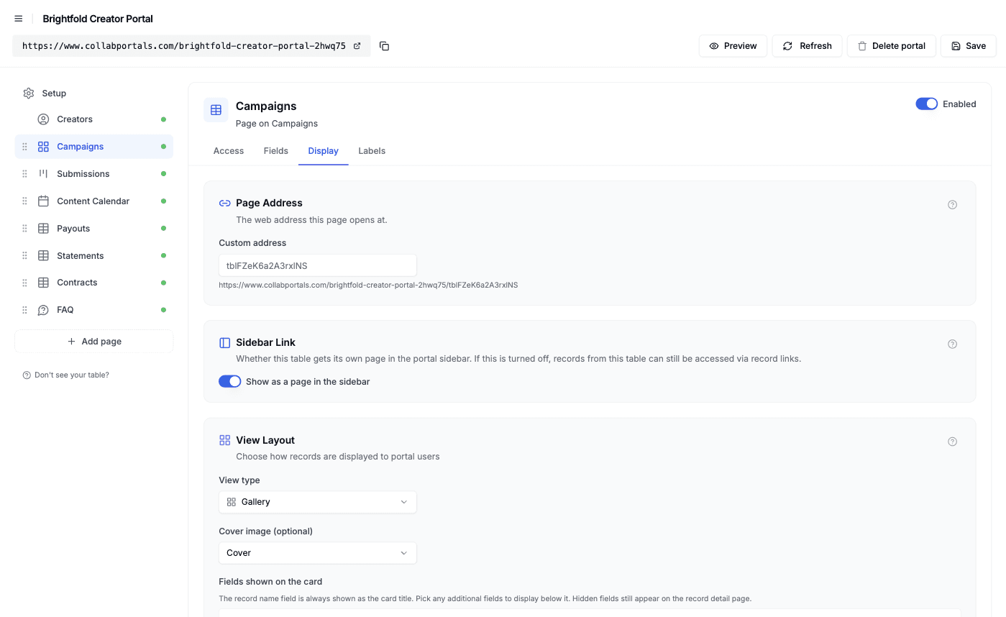
Task: Click the Save button
Action: pyautogui.click(x=968, y=46)
